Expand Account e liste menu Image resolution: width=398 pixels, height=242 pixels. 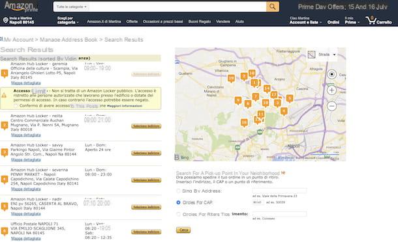click(305, 20)
